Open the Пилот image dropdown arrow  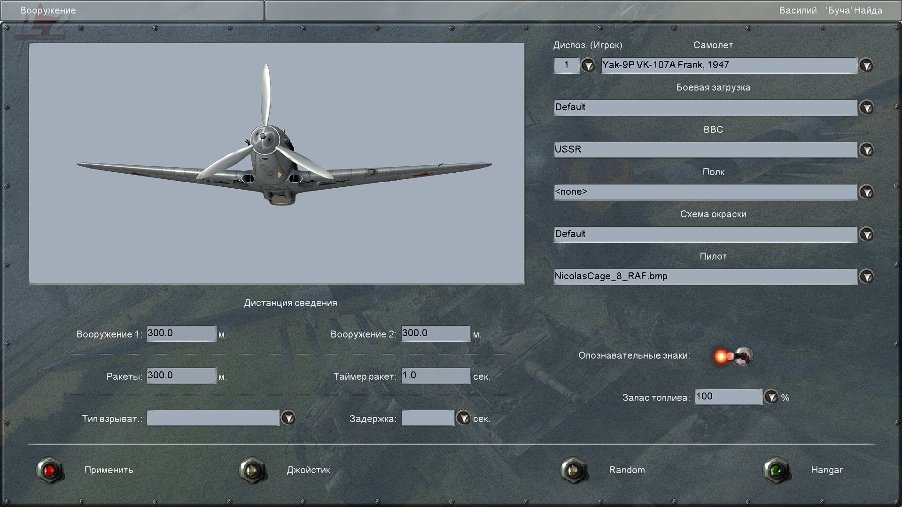pos(866,277)
